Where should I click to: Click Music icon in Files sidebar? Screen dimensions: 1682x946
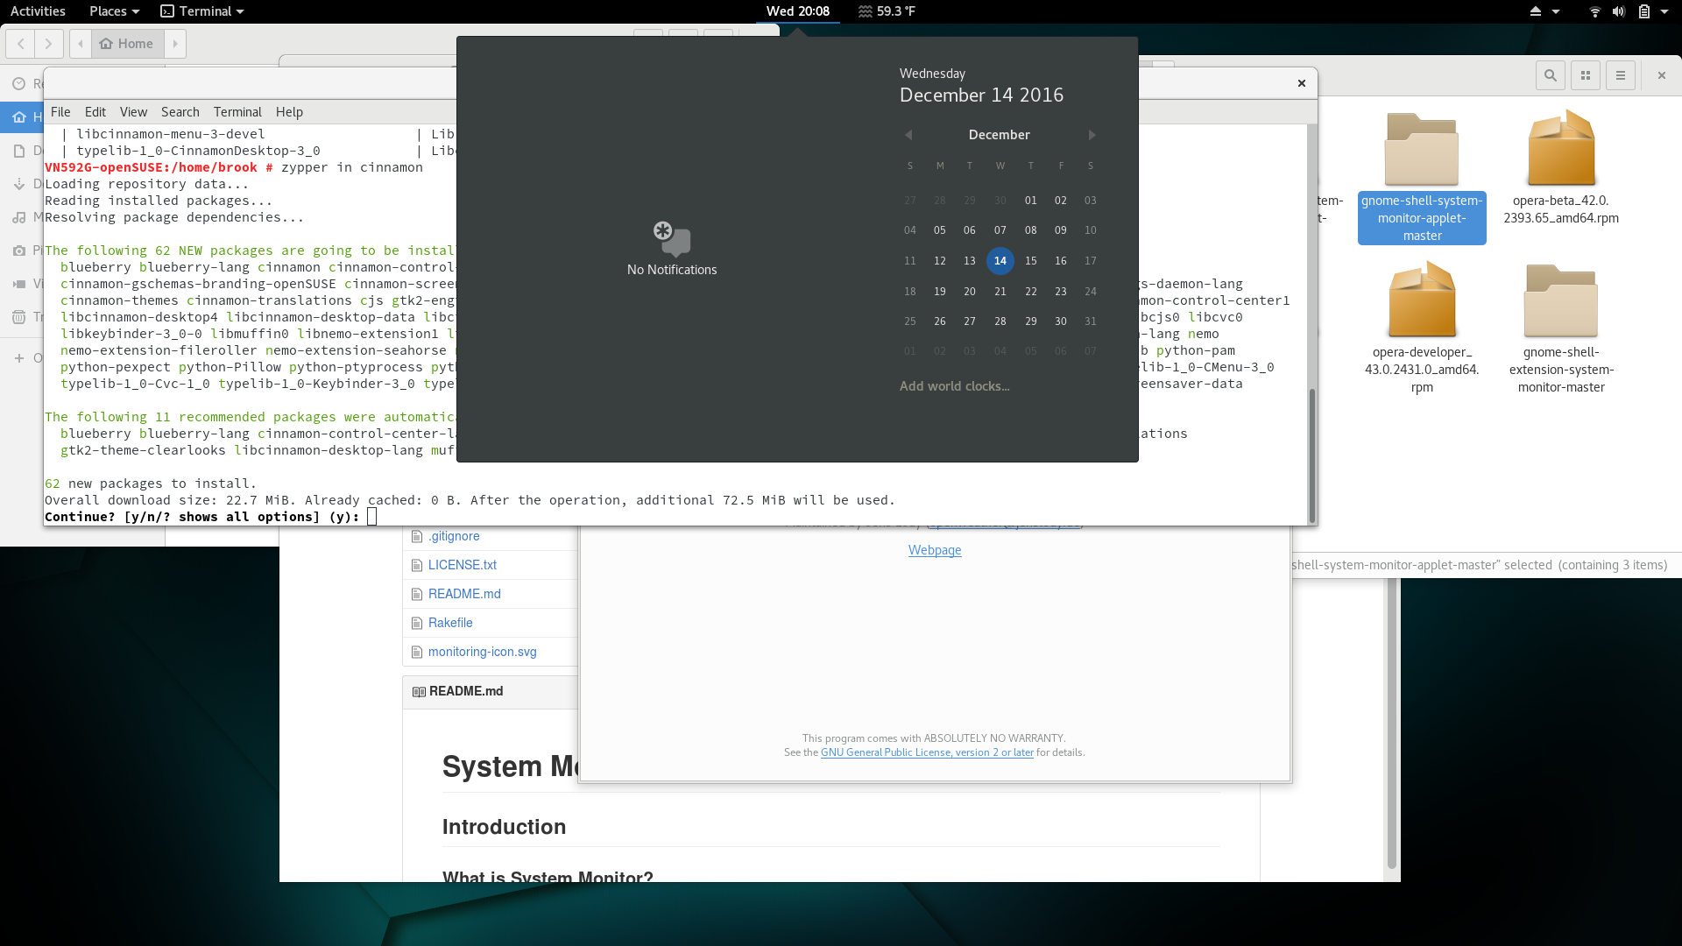point(18,217)
